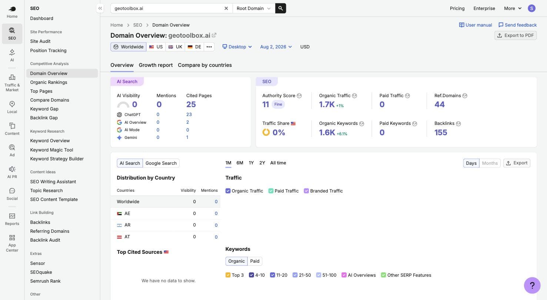Image resolution: width=547 pixels, height=300 pixels.
Task: Toggle the Other SERP Features checkbox
Action: 384,275
